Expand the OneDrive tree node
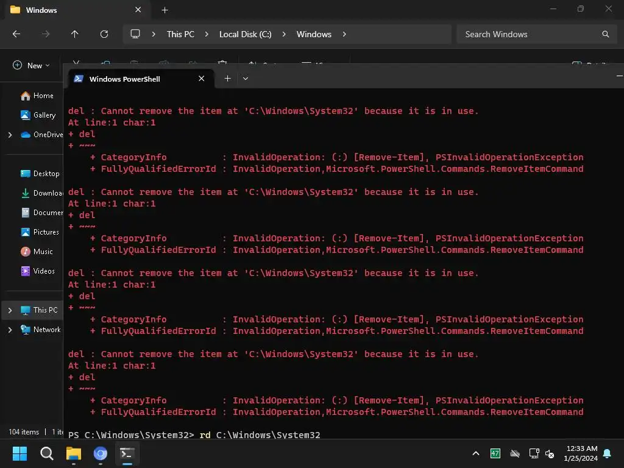The image size is (624, 468). (10, 135)
